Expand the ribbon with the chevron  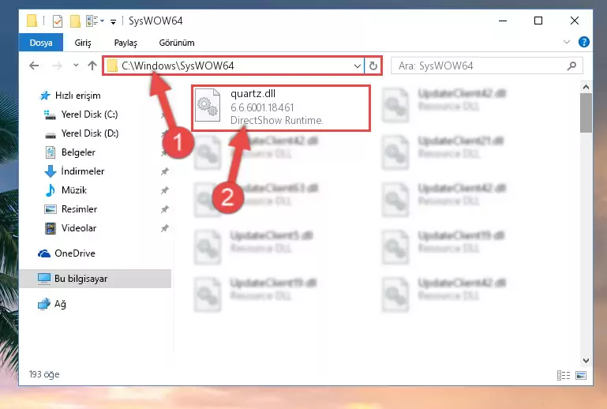click(x=567, y=42)
